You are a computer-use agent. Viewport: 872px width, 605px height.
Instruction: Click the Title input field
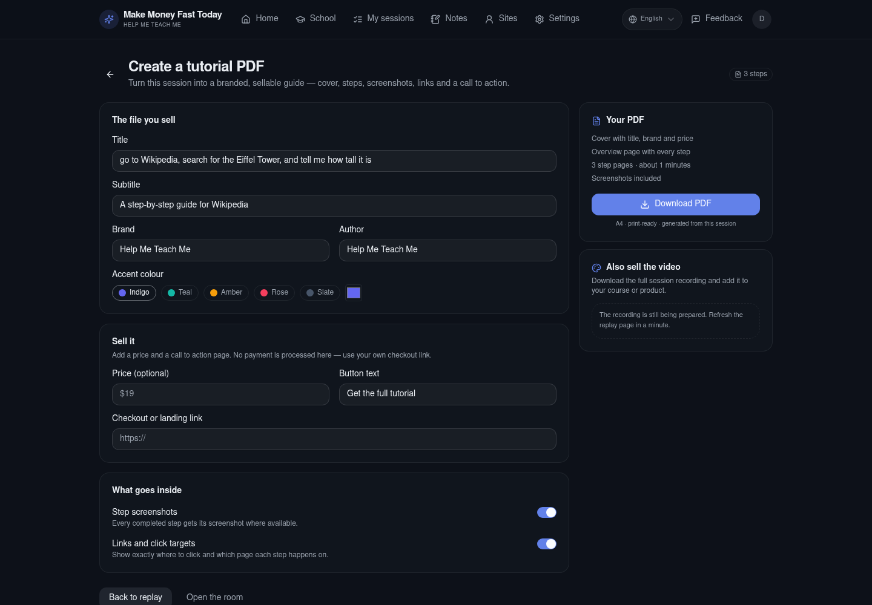click(x=334, y=161)
